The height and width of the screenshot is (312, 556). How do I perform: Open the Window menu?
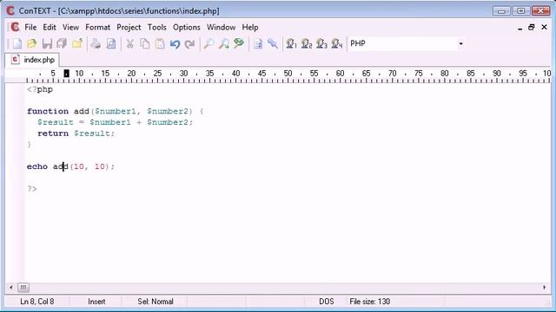pyautogui.click(x=221, y=27)
